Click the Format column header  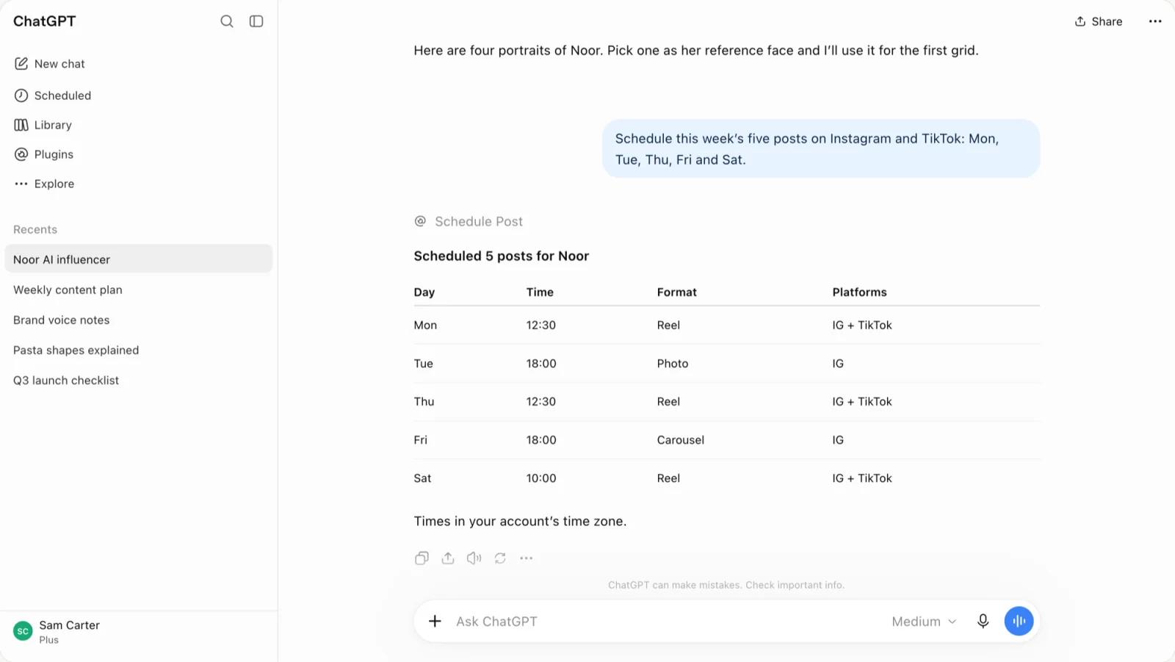tap(677, 292)
